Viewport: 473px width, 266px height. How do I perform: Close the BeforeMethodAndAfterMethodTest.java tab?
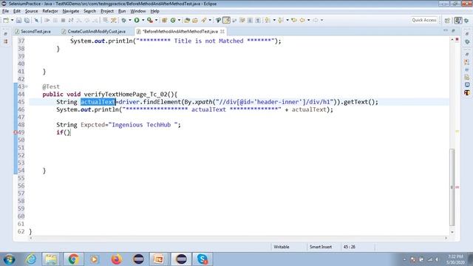coord(222,31)
